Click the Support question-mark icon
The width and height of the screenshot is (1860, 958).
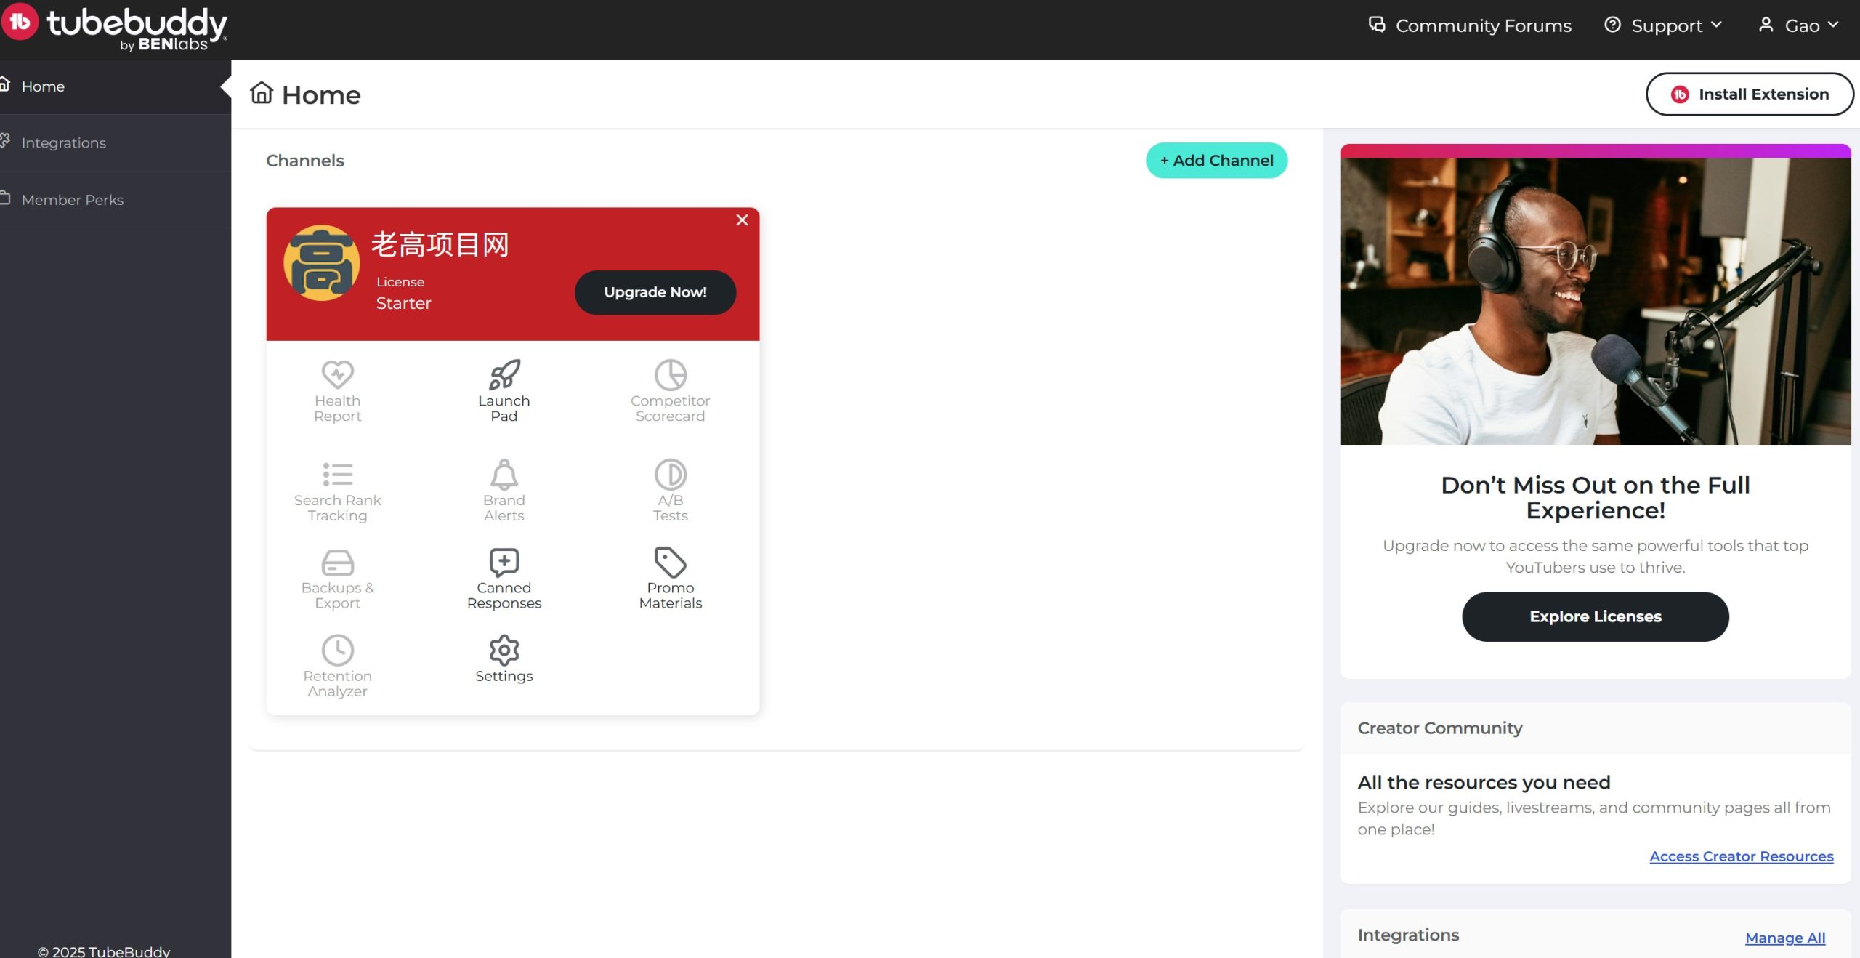(1612, 25)
